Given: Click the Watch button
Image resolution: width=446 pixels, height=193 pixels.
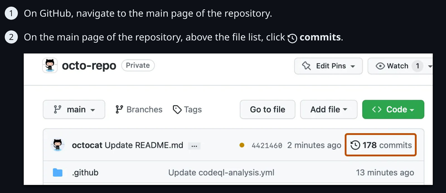Looking at the screenshot, I should tap(400, 66).
